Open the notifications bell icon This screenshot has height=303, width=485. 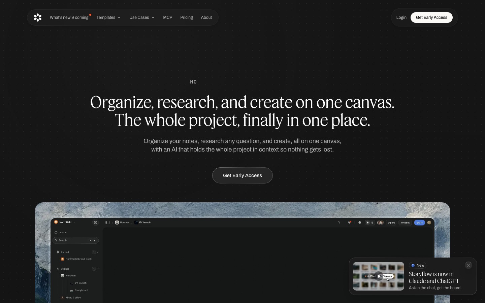350,223
